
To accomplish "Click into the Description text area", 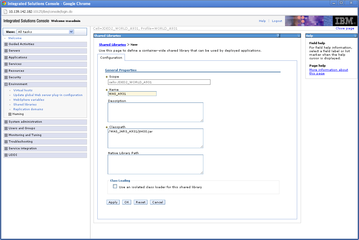I will coord(155,112).
